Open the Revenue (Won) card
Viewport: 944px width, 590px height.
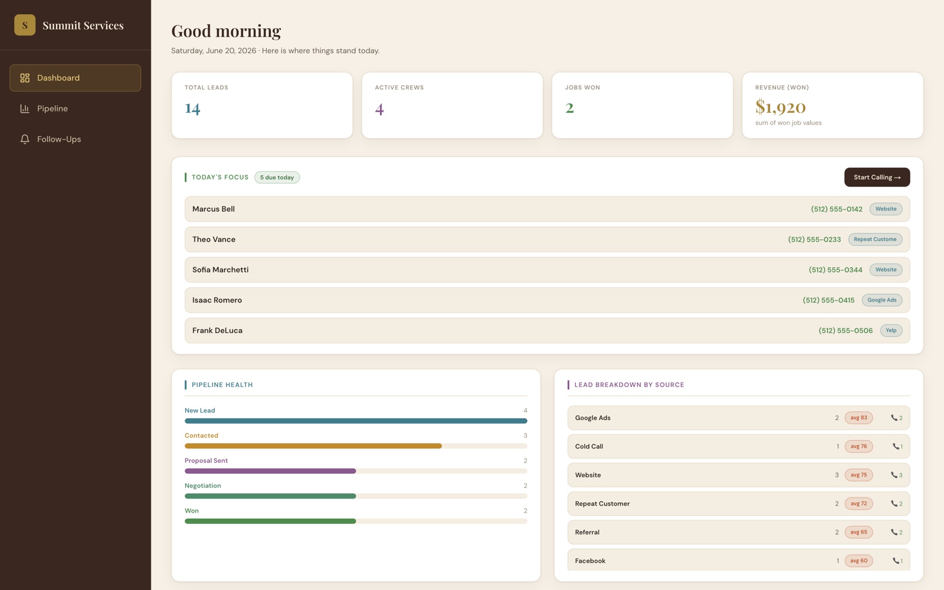click(832, 106)
